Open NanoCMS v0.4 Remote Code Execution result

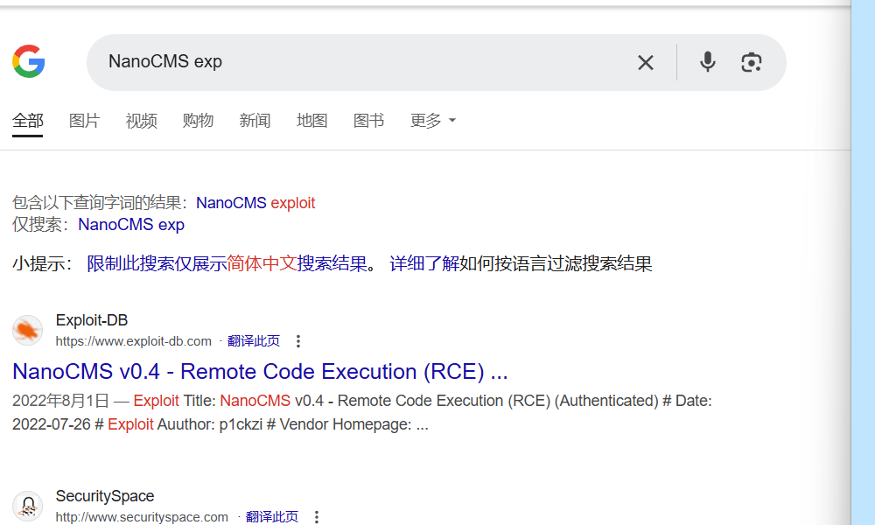pos(260,372)
